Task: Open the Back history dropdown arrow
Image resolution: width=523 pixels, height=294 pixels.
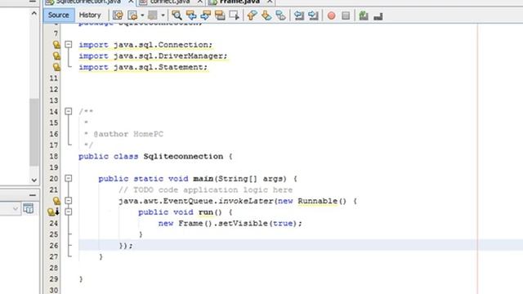Action: point(142,16)
